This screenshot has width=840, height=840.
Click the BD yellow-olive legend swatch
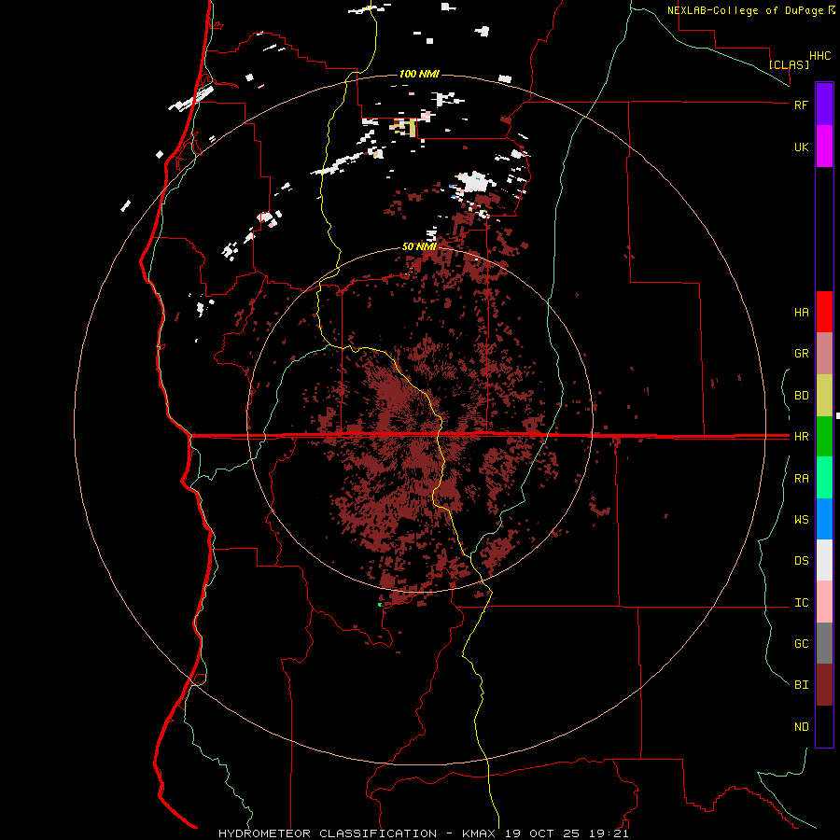824,396
